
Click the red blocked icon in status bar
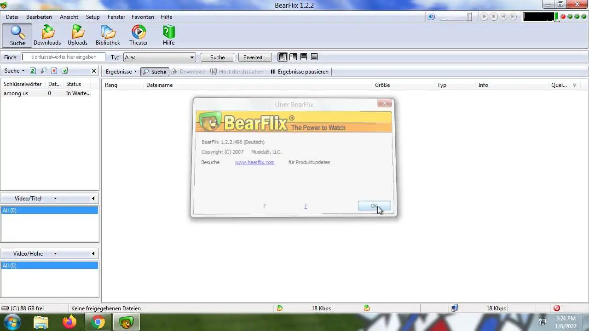[557, 308]
